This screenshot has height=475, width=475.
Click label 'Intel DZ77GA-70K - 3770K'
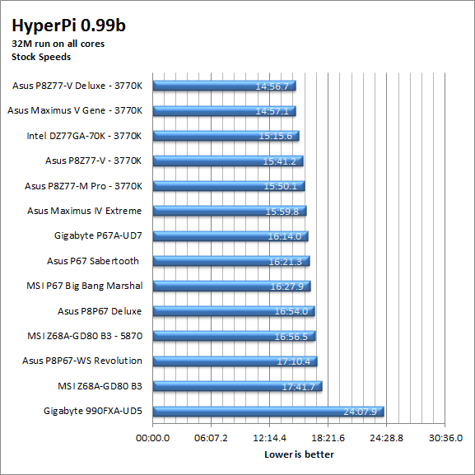click(x=84, y=136)
